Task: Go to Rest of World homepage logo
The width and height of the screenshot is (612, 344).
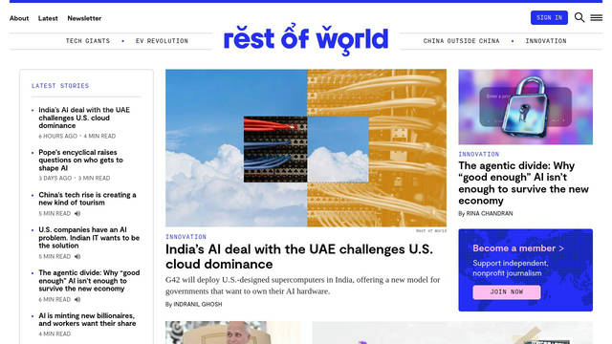Action: coord(306,40)
